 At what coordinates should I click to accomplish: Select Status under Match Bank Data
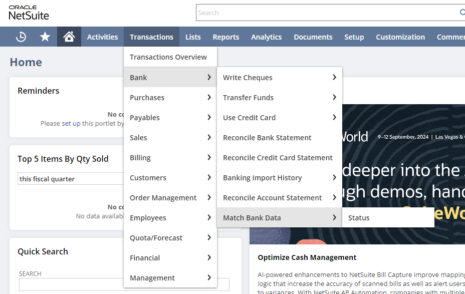coord(359,218)
